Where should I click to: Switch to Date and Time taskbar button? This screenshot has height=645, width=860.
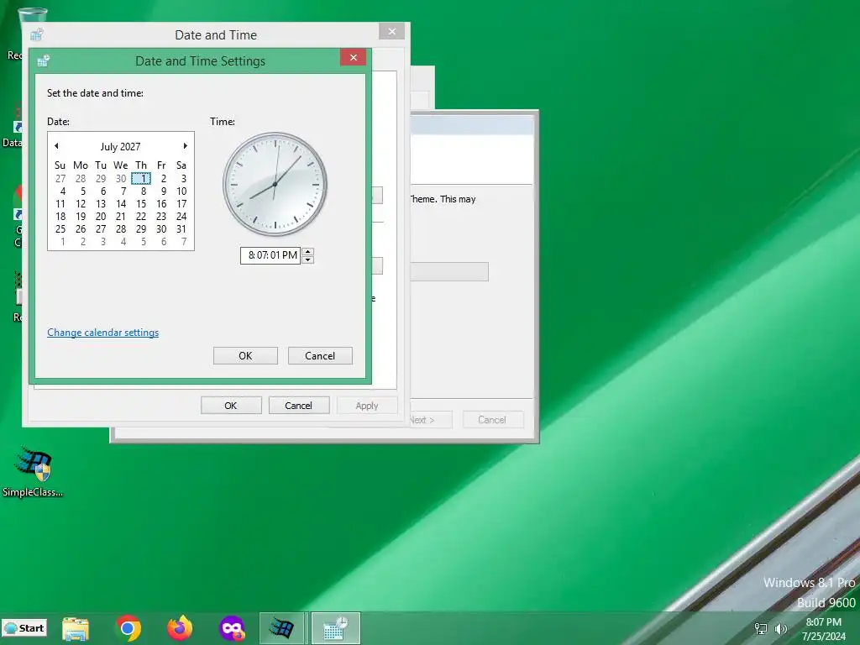[x=336, y=628]
